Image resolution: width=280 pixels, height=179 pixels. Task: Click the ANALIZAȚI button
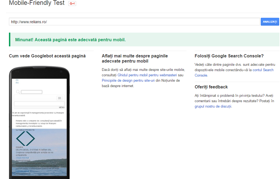[x=270, y=22]
